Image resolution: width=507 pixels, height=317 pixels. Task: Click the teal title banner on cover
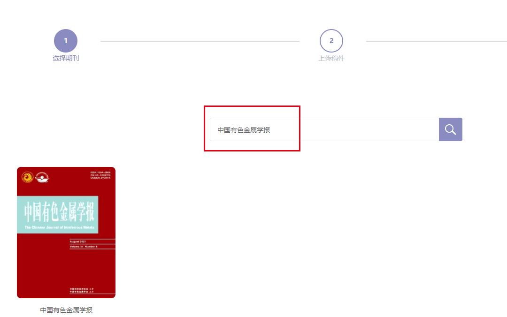pyautogui.click(x=58, y=215)
